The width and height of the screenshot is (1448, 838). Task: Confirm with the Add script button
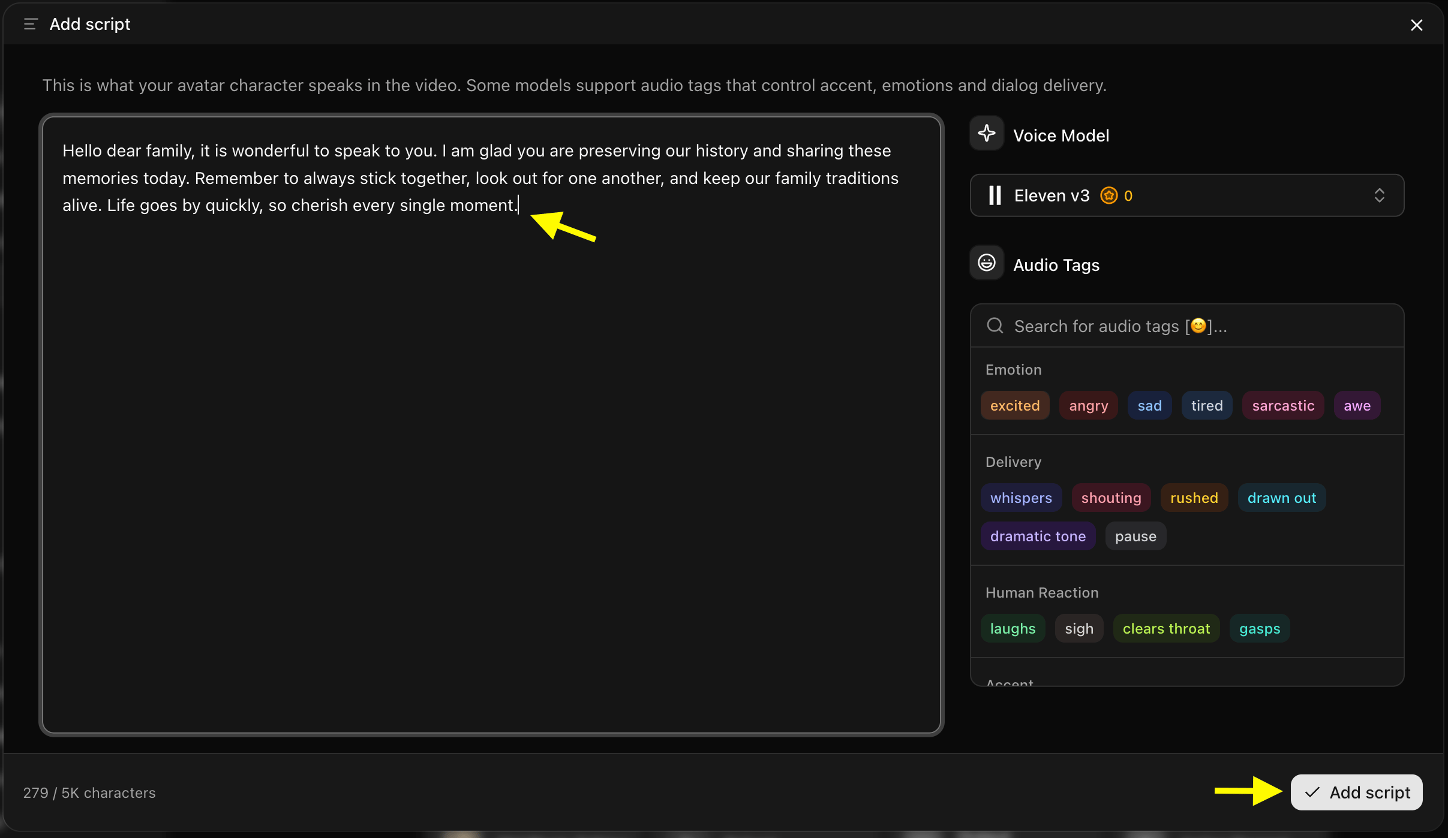tap(1356, 792)
